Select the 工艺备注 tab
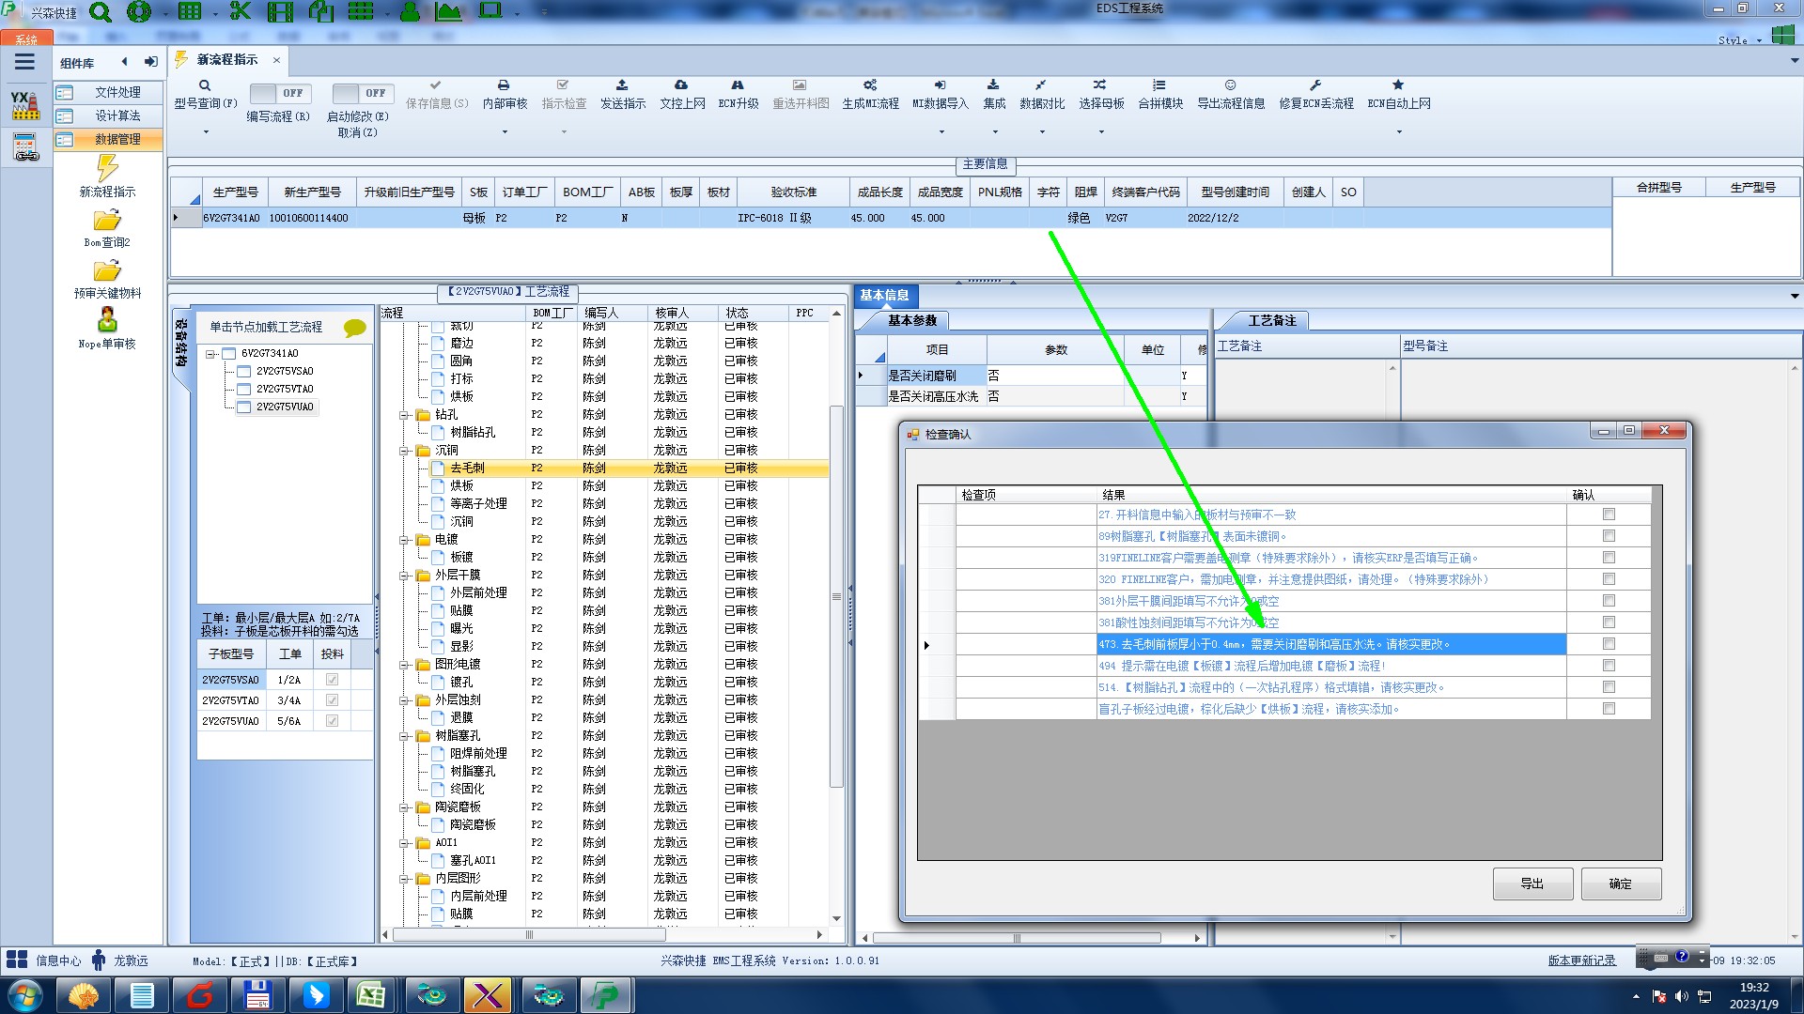 coord(1270,321)
